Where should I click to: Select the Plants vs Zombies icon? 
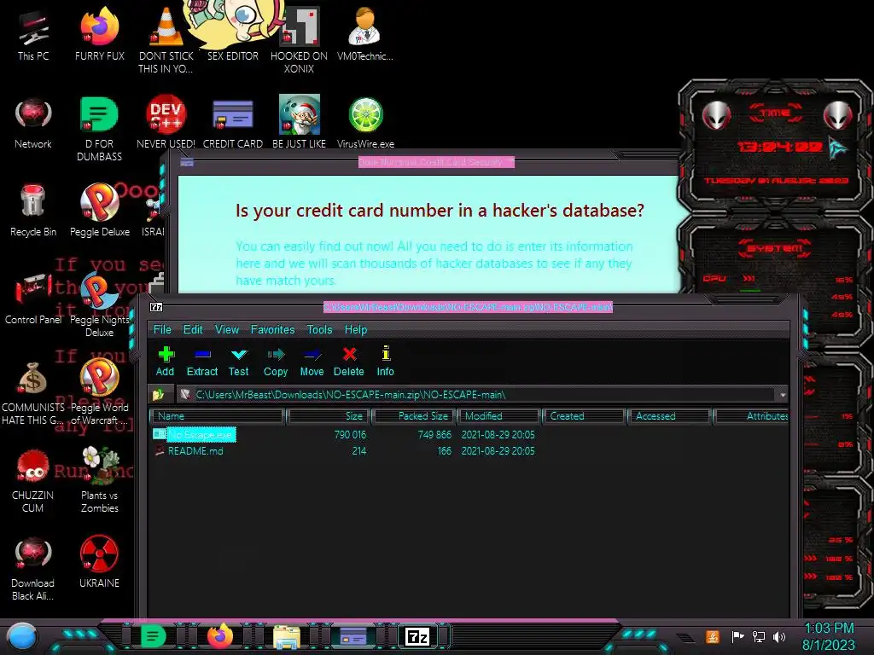coord(99,481)
